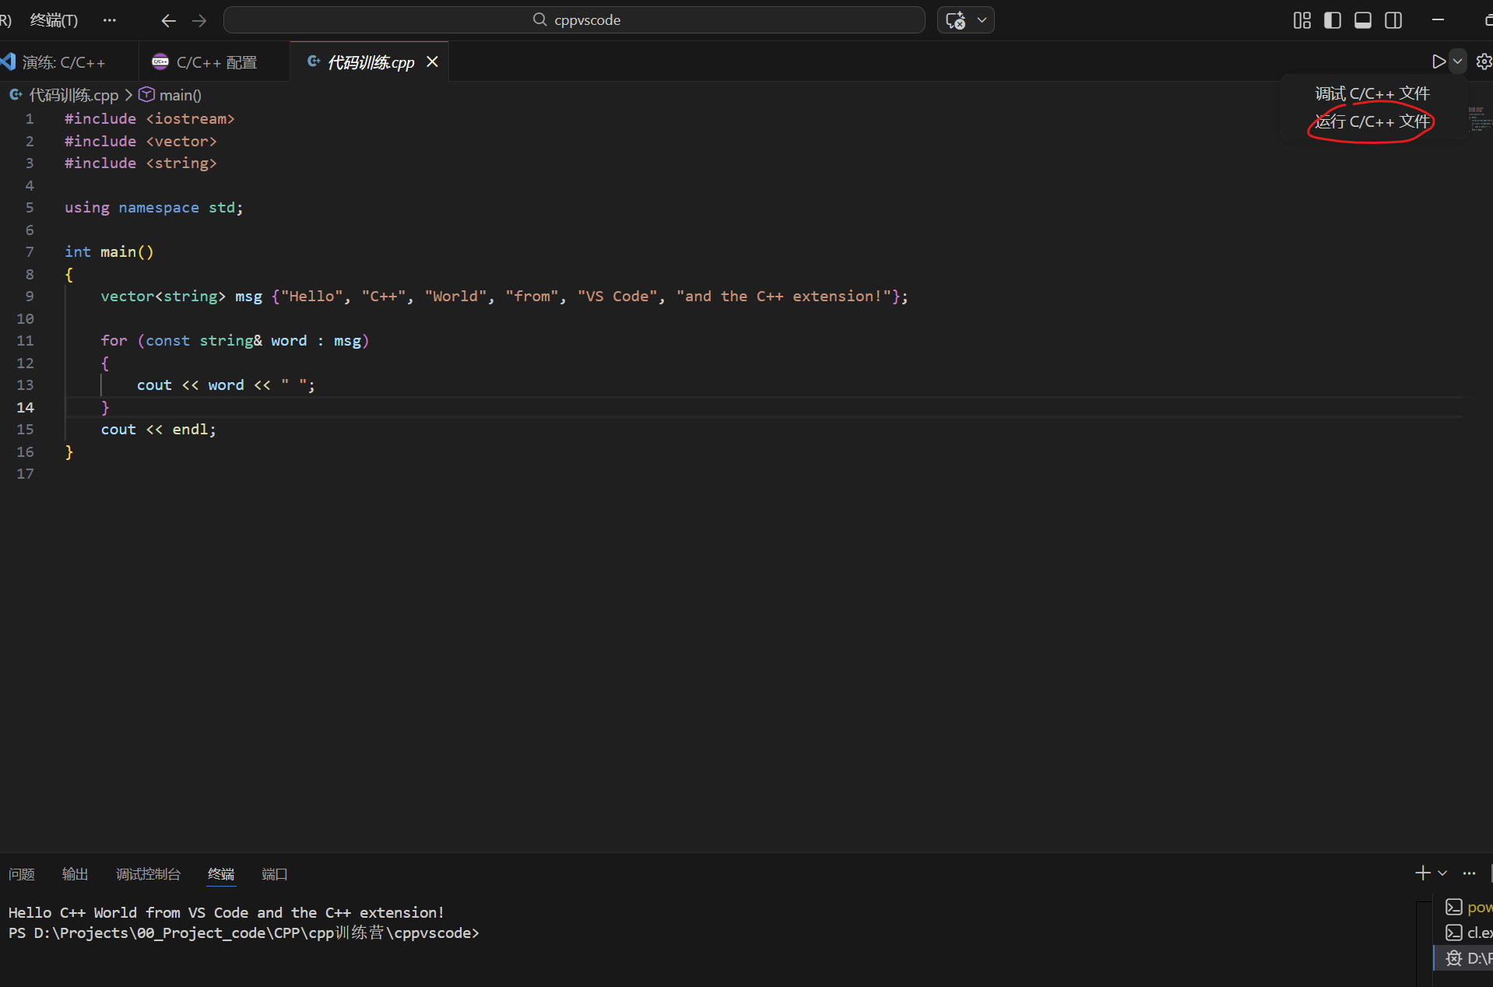Click the terminal output Hello C++ World line
Image resolution: width=1493 pixels, height=987 pixels.
pos(226,912)
